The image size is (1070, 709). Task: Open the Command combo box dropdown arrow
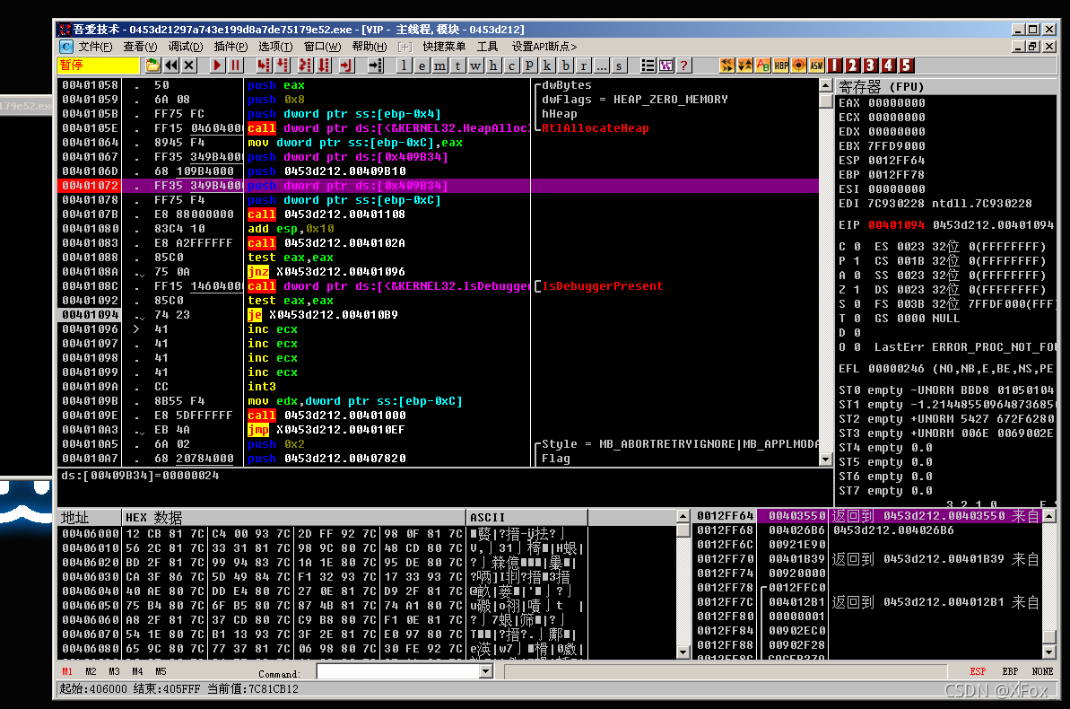(486, 672)
